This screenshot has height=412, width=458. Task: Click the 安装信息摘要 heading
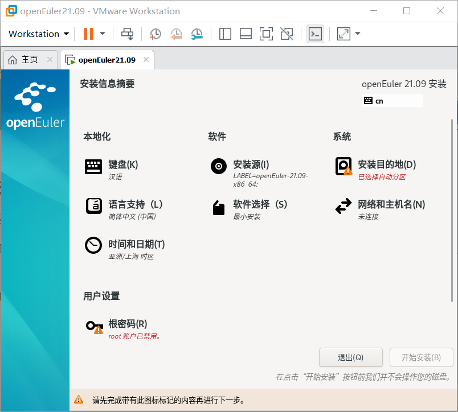tap(107, 84)
